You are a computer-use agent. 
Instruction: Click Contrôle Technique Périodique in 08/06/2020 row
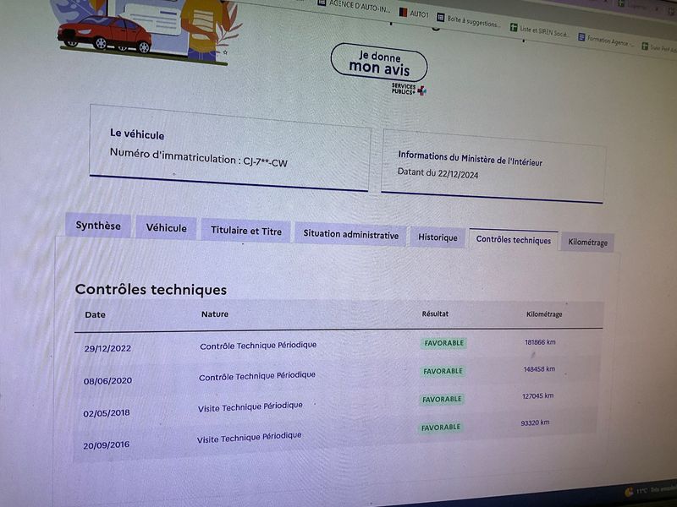coord(257,376)
